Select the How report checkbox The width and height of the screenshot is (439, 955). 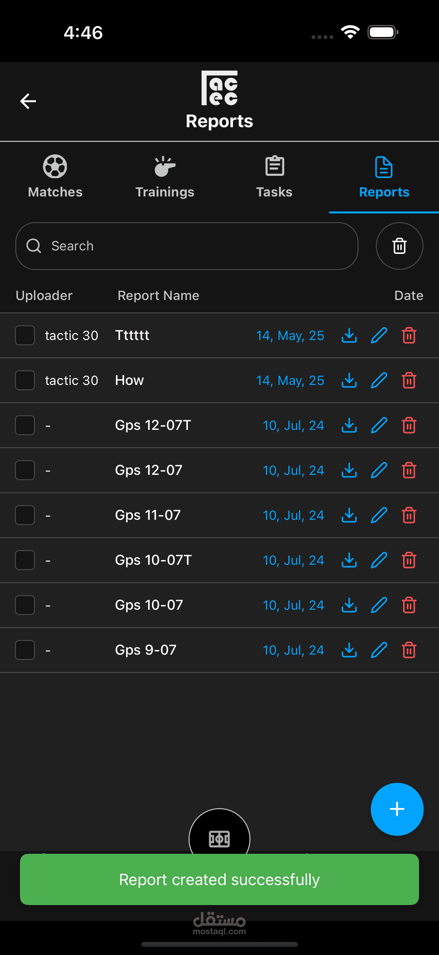(25, 380)
